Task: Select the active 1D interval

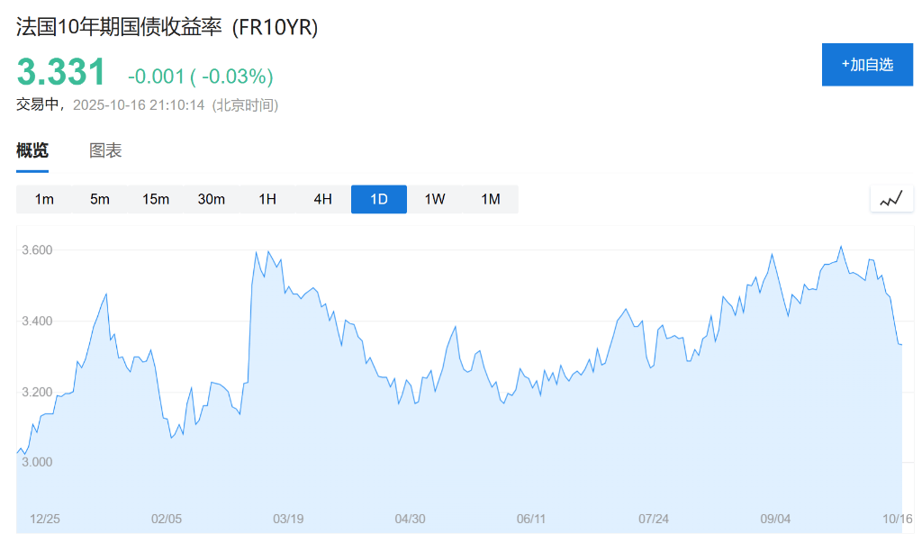Action: pos(379,199)
